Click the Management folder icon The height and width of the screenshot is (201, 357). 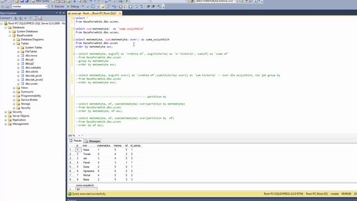point(10,124)
